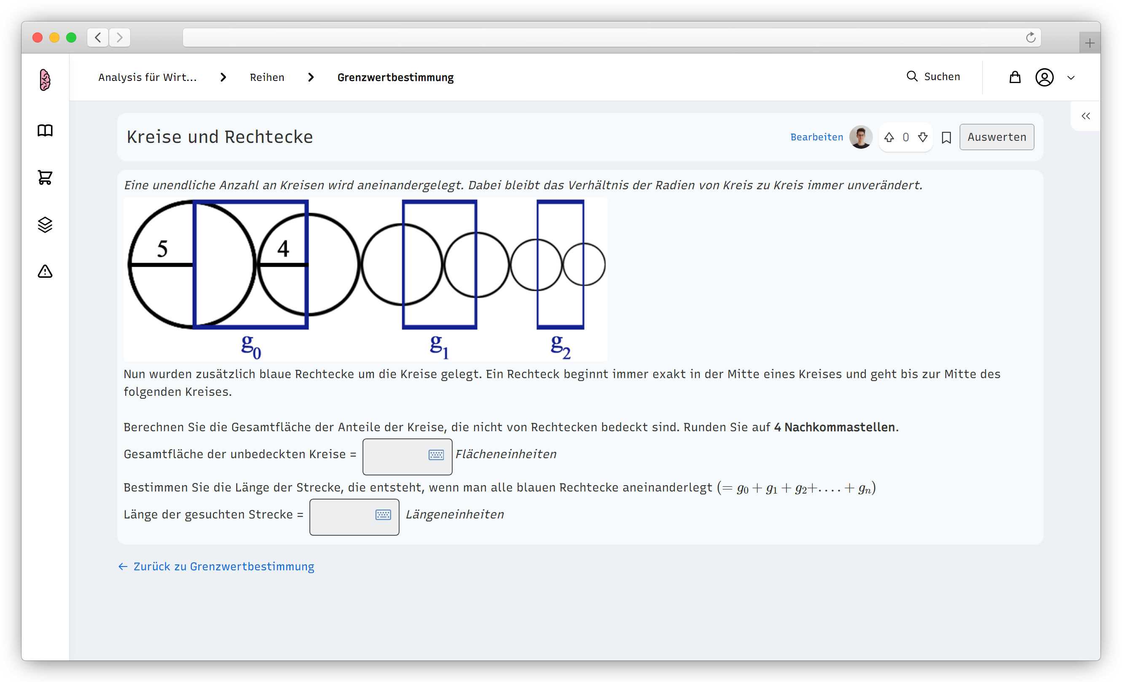Focus the Länge der gesuchten Strecke input

pyautogui.click(x=354, y=516)
